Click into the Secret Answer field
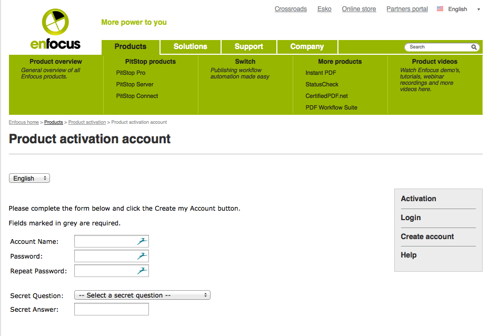This screenshot has width=489, height=336. tap(112, 309)
